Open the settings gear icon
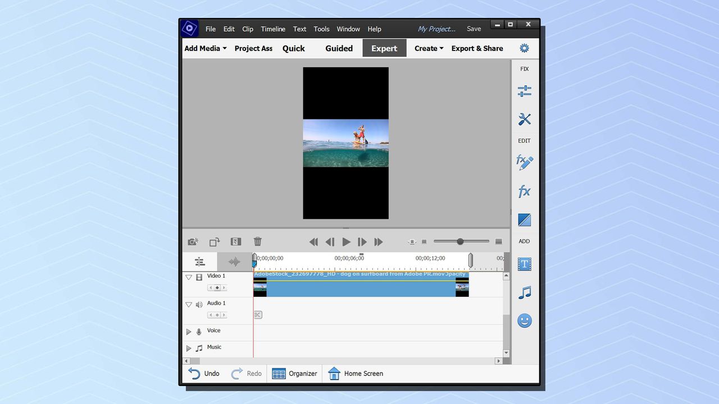The height and width of the screenshot is (404, 719). click(x=524, y=48)
